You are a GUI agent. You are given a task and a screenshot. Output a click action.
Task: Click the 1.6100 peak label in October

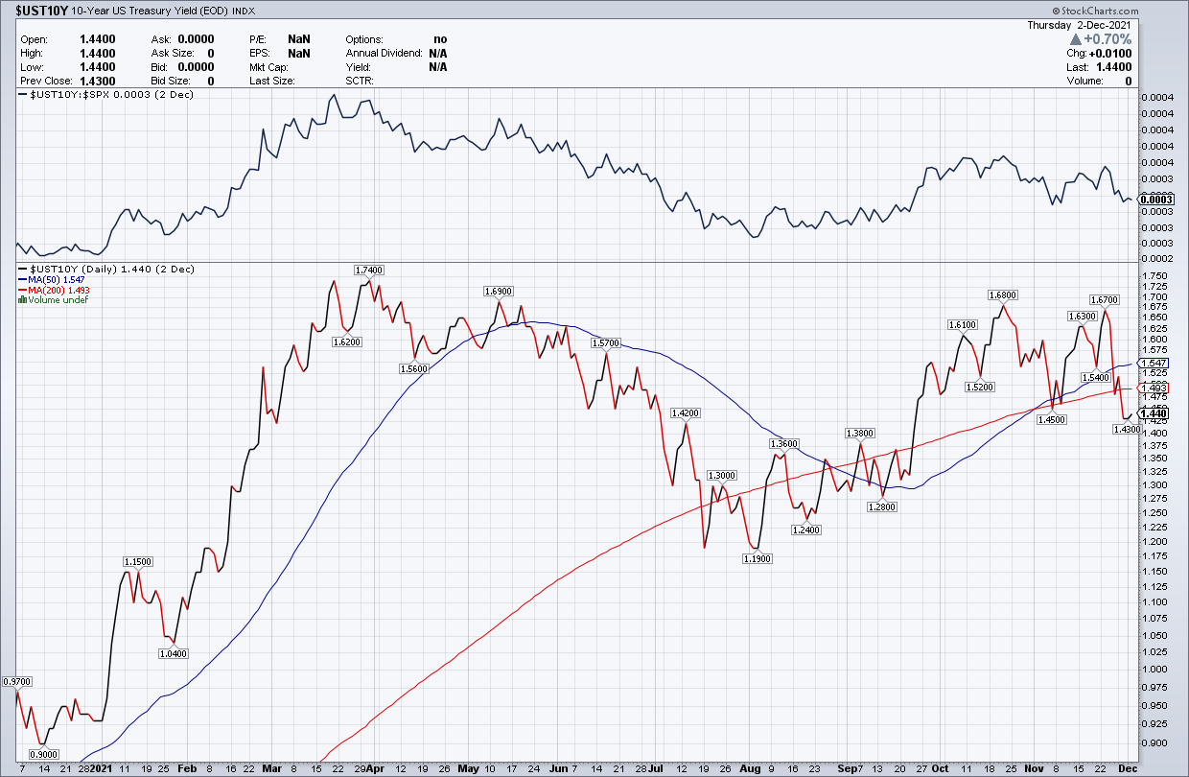coord(962,325)
